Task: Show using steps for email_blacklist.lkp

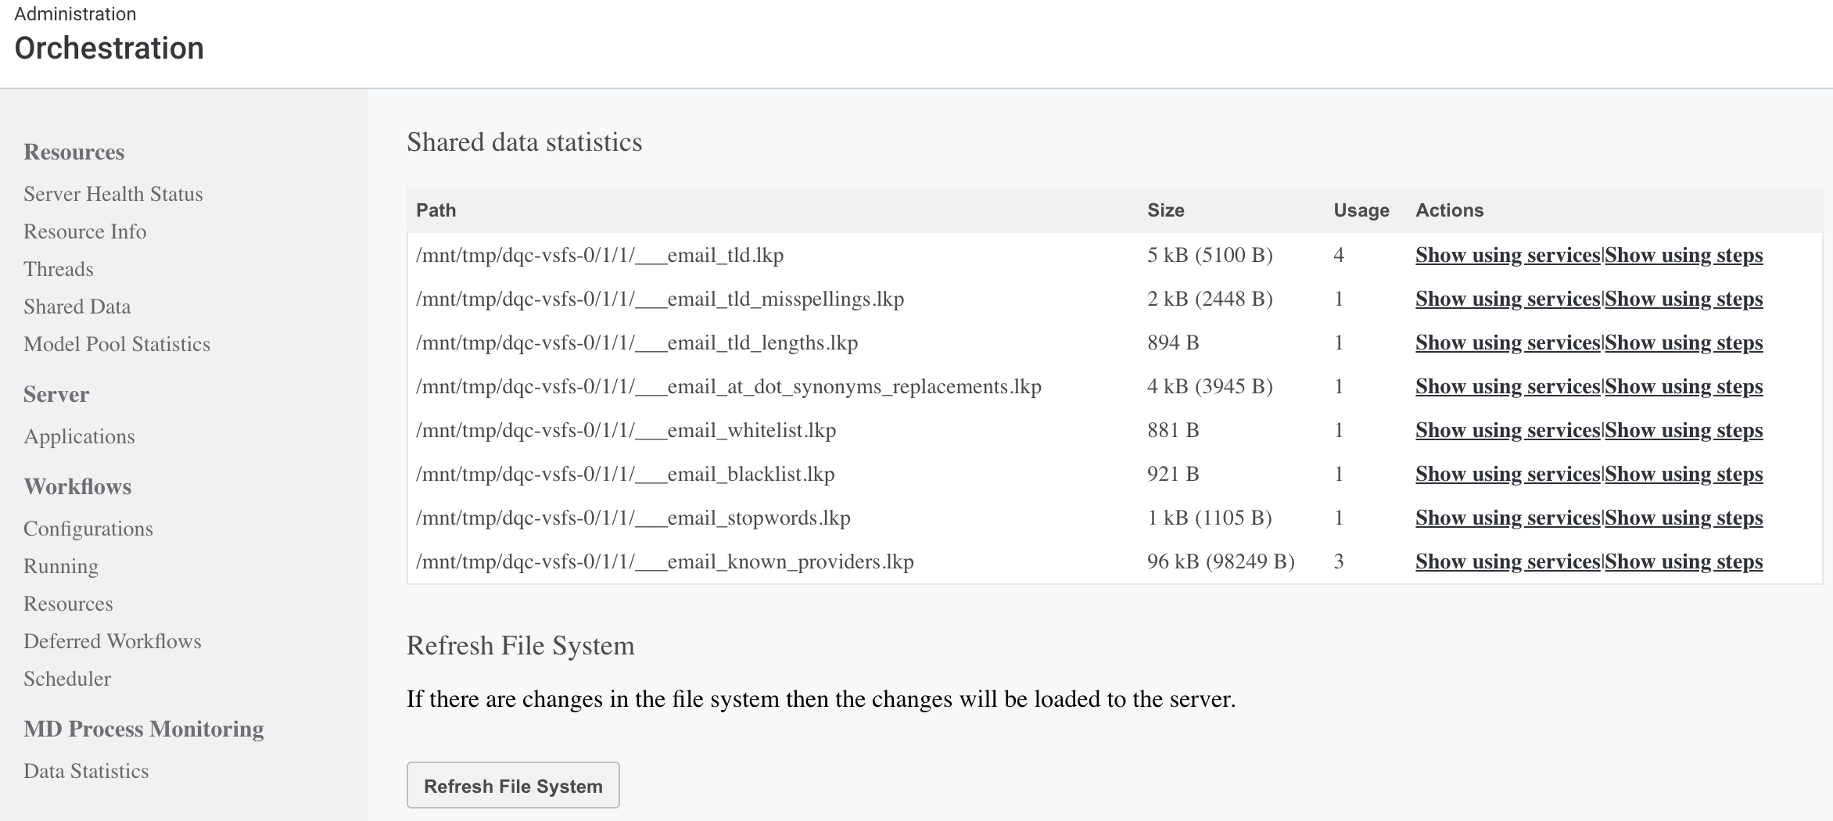Action: point(1684,474)
